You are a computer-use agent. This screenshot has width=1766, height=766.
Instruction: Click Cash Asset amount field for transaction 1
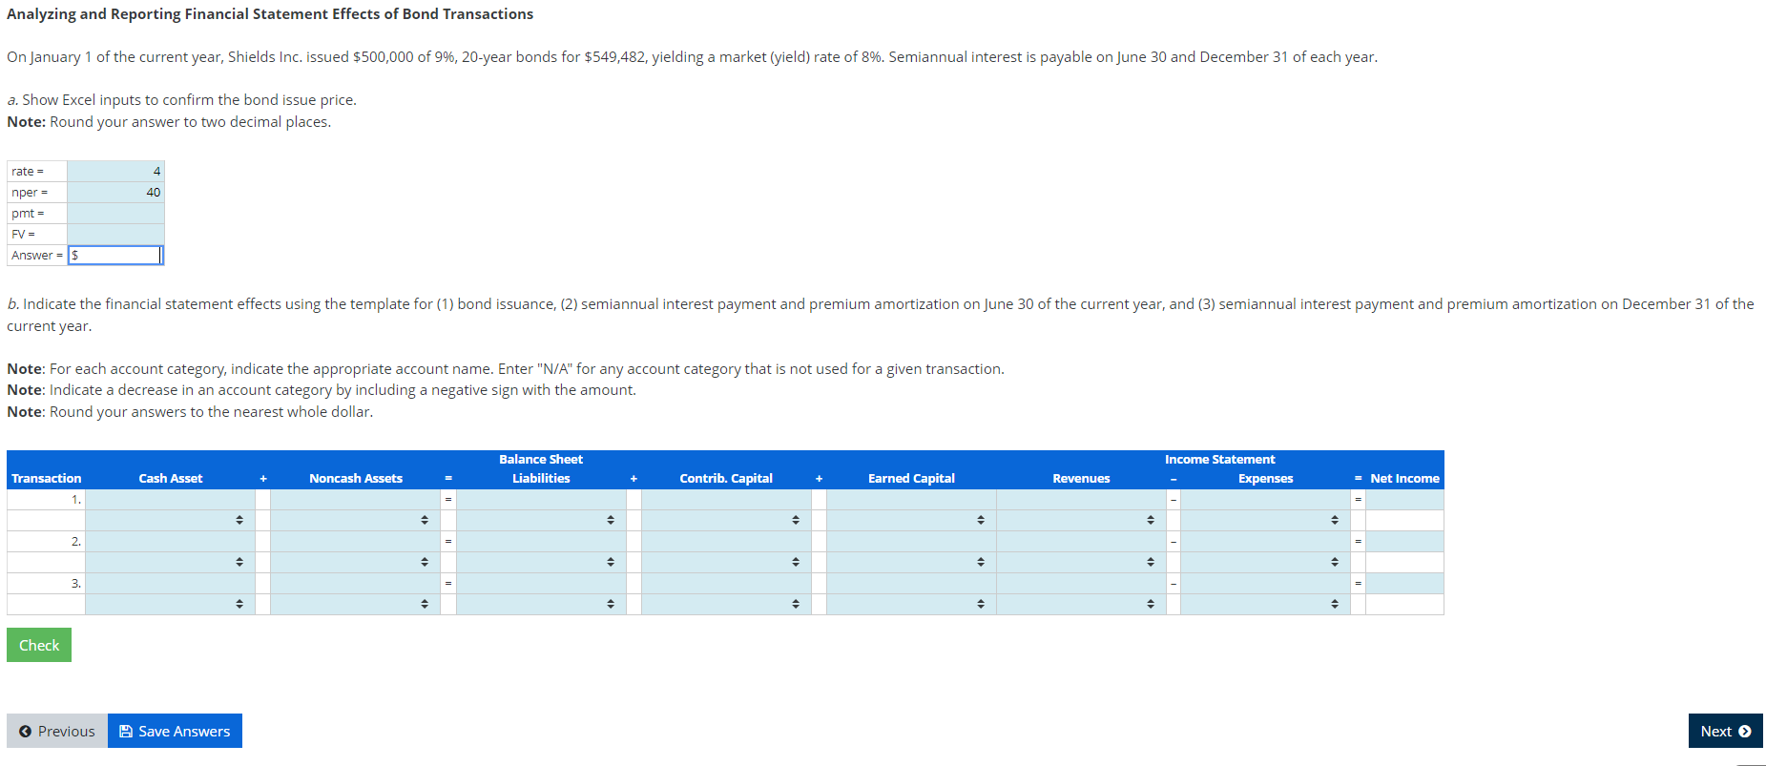pyautogui.click(x=170, y=499)
